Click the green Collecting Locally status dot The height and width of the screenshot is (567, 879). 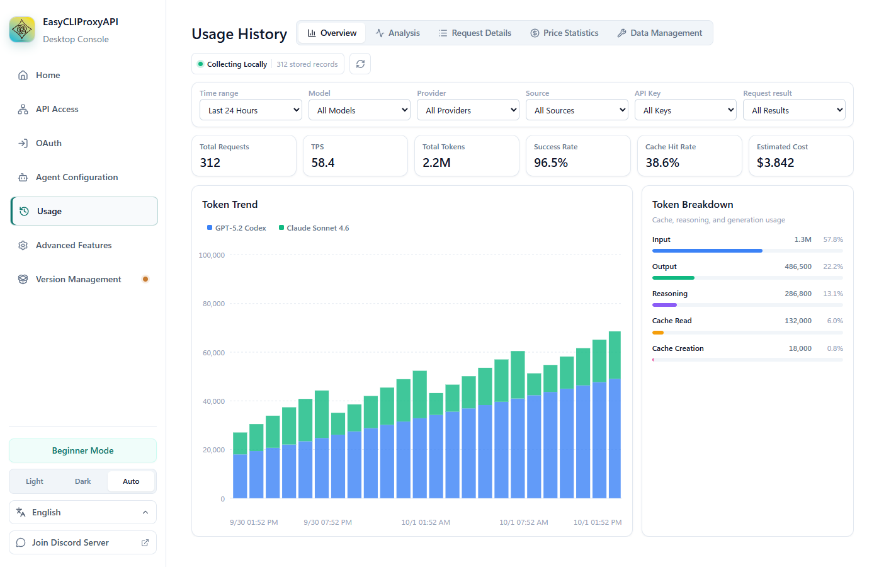201,64
